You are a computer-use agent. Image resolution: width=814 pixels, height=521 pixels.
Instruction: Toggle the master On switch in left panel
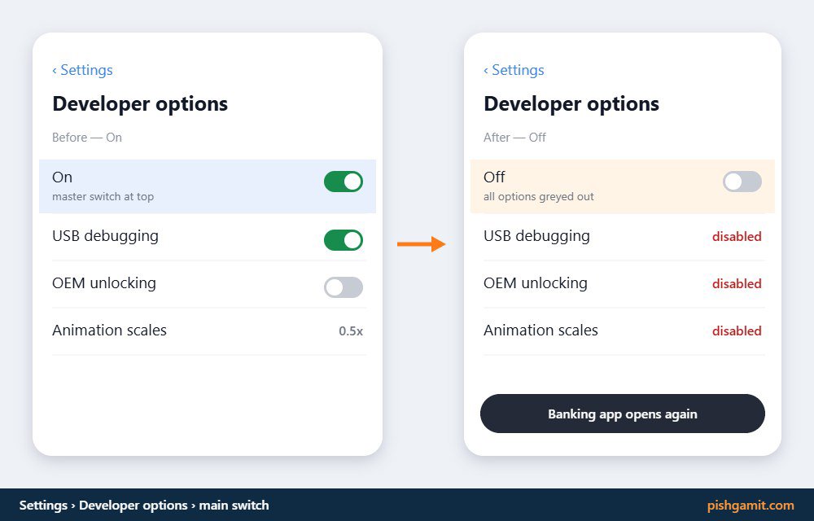pos(344,182)
